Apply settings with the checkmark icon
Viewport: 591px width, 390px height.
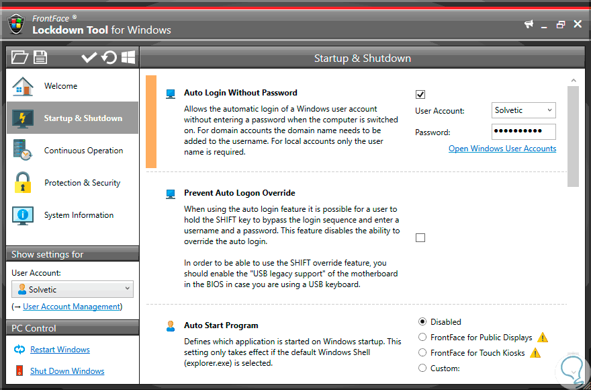[x=89, y=57]
